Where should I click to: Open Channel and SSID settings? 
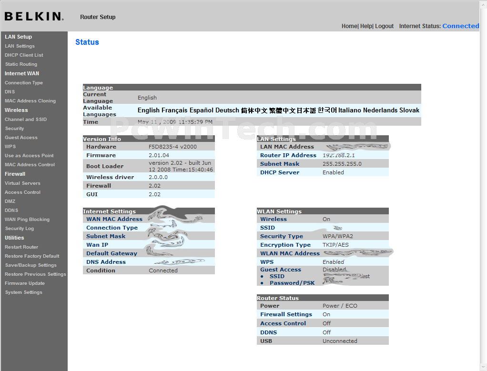pyautogui.click(x=26, y=119)
